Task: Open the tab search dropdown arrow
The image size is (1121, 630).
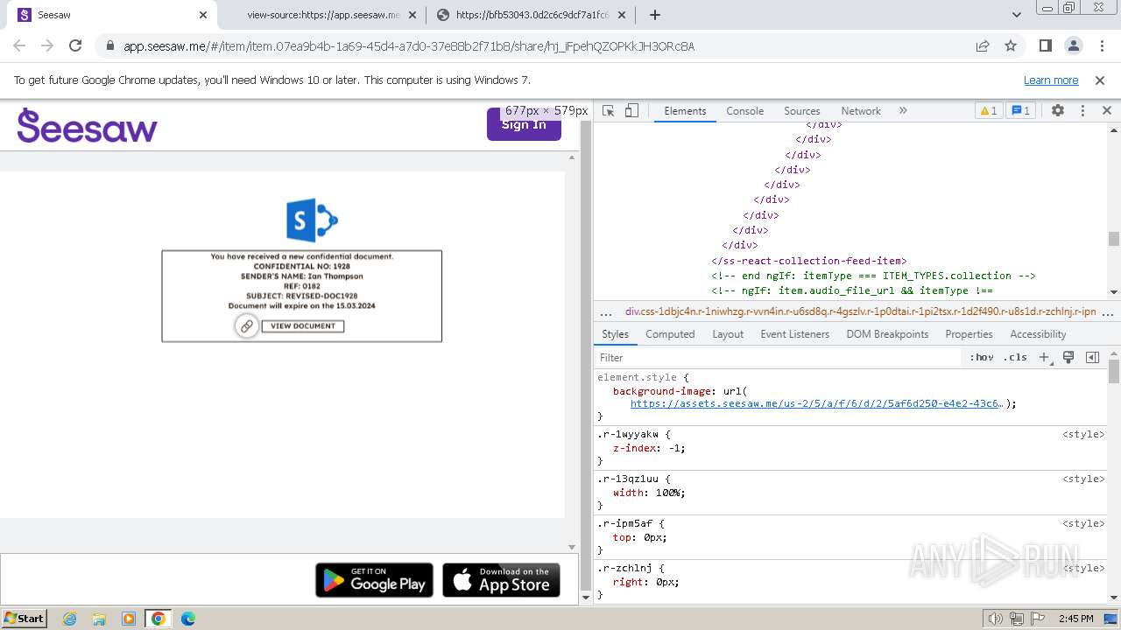Action: pyautogui.click(x=1017, y=15)
